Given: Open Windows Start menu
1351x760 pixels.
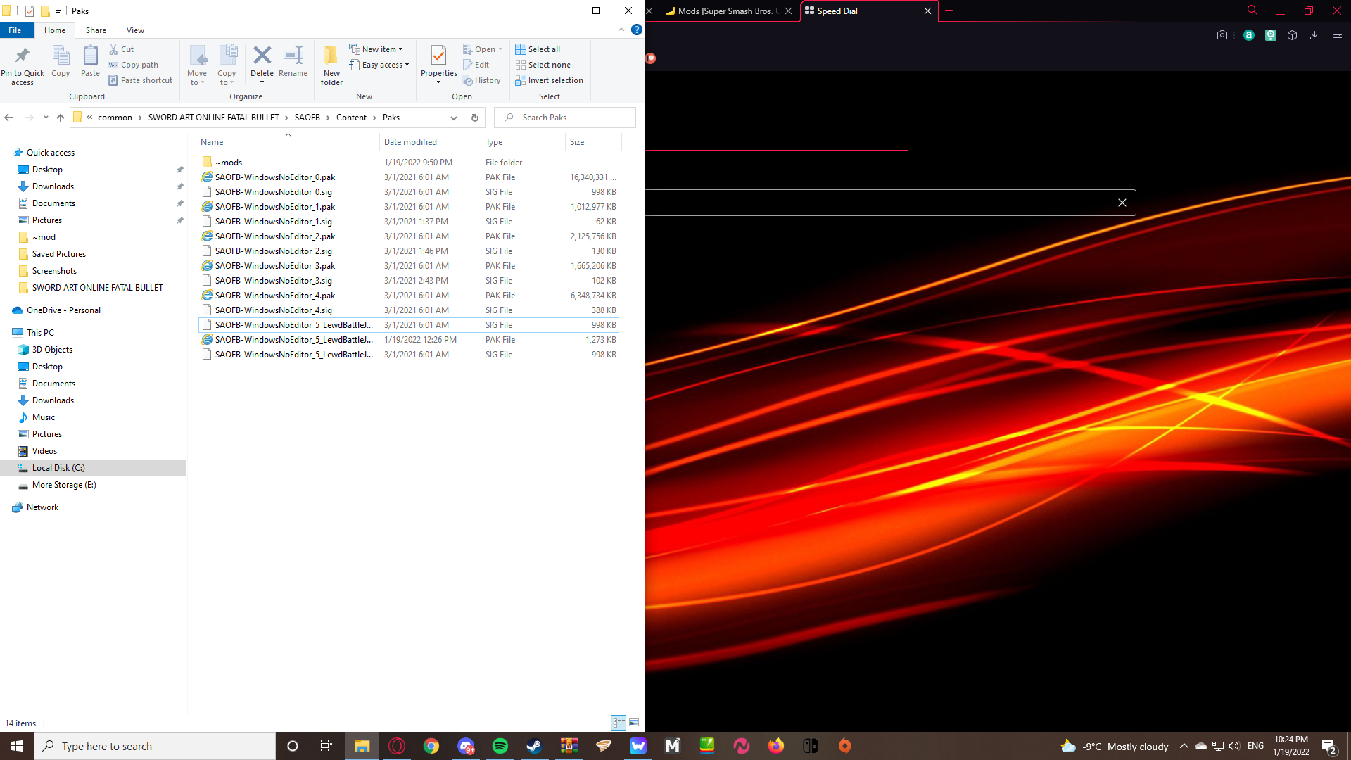Looking at the screenshot, I should (17, 746).
